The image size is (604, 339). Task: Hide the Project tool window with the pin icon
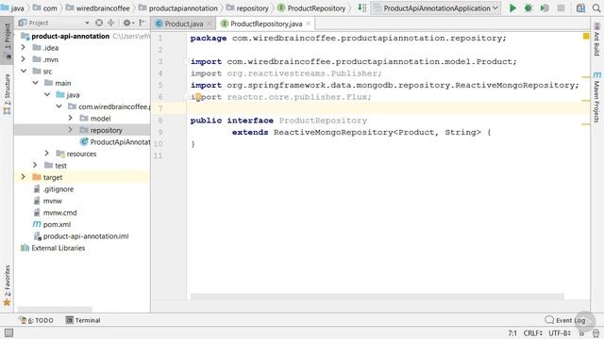coord(143,23)
